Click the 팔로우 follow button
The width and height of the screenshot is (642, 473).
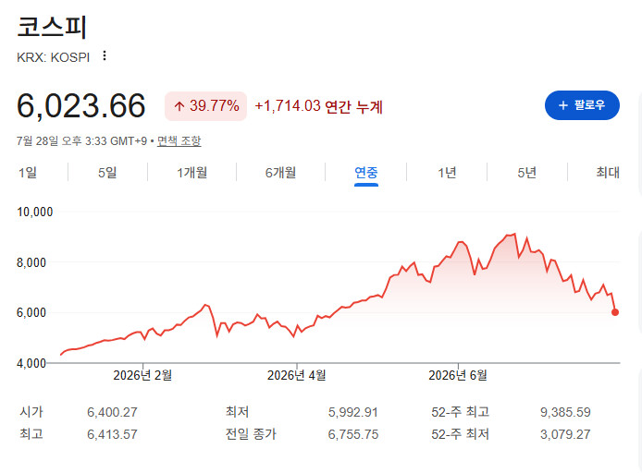pos(582,105)
